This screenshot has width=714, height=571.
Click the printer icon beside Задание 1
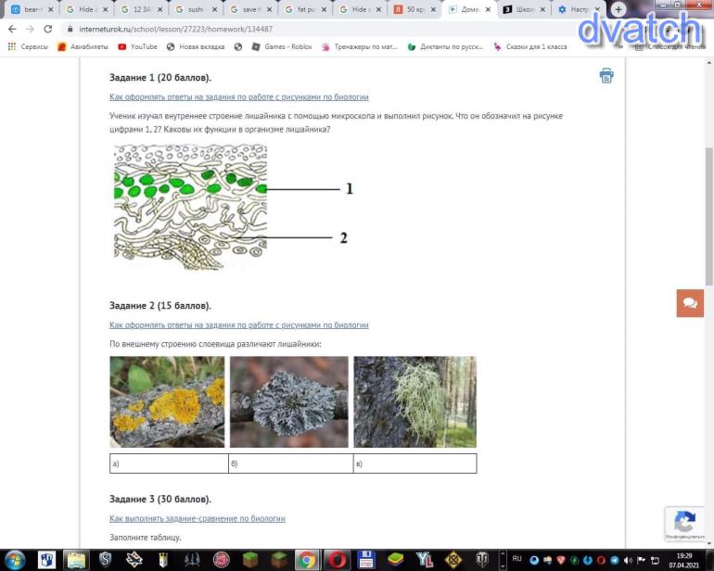[x=606, y=76]
